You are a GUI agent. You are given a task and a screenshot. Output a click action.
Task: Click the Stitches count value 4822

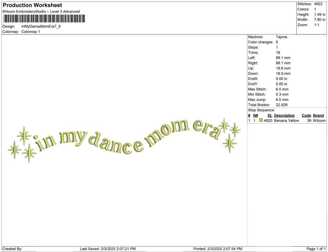pos(318,4)
